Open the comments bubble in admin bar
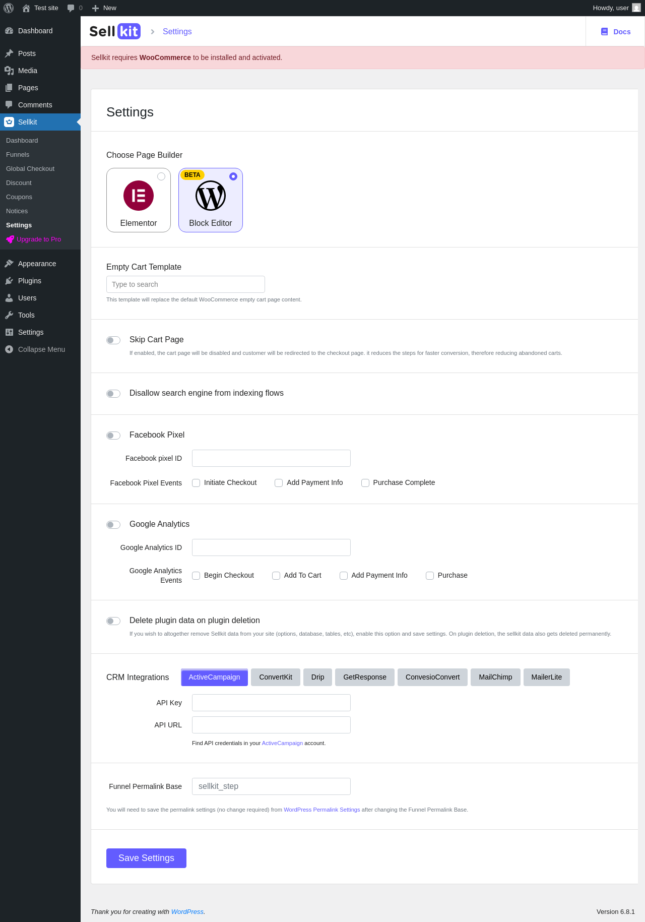Viewport: 645px width, 922px height. click(71, 8)
